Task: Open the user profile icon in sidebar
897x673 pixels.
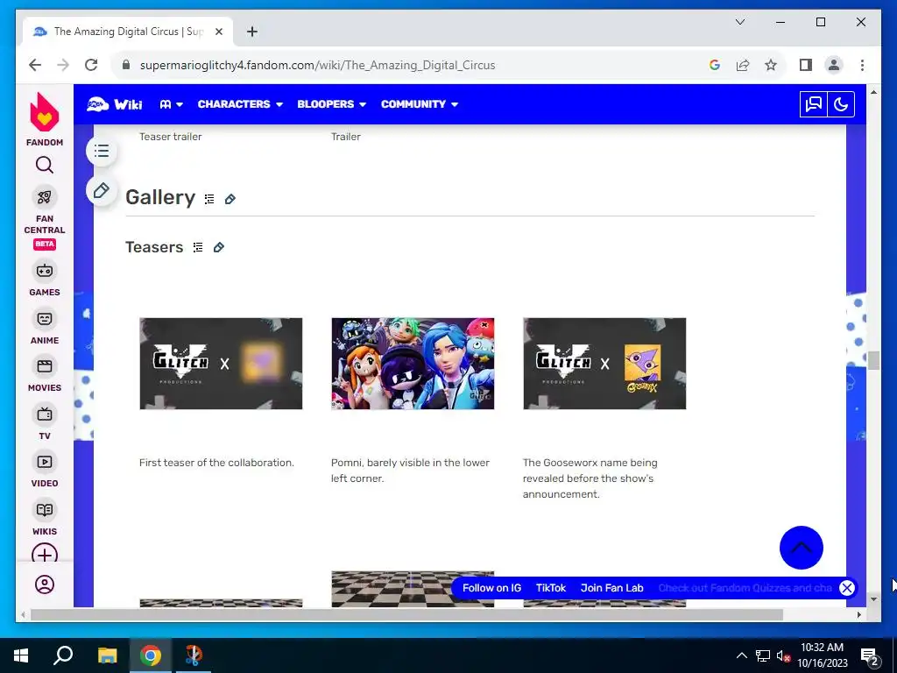Action: (x=45, y=584)
